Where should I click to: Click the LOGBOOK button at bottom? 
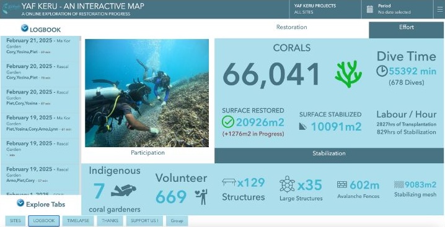pos(44,221)
